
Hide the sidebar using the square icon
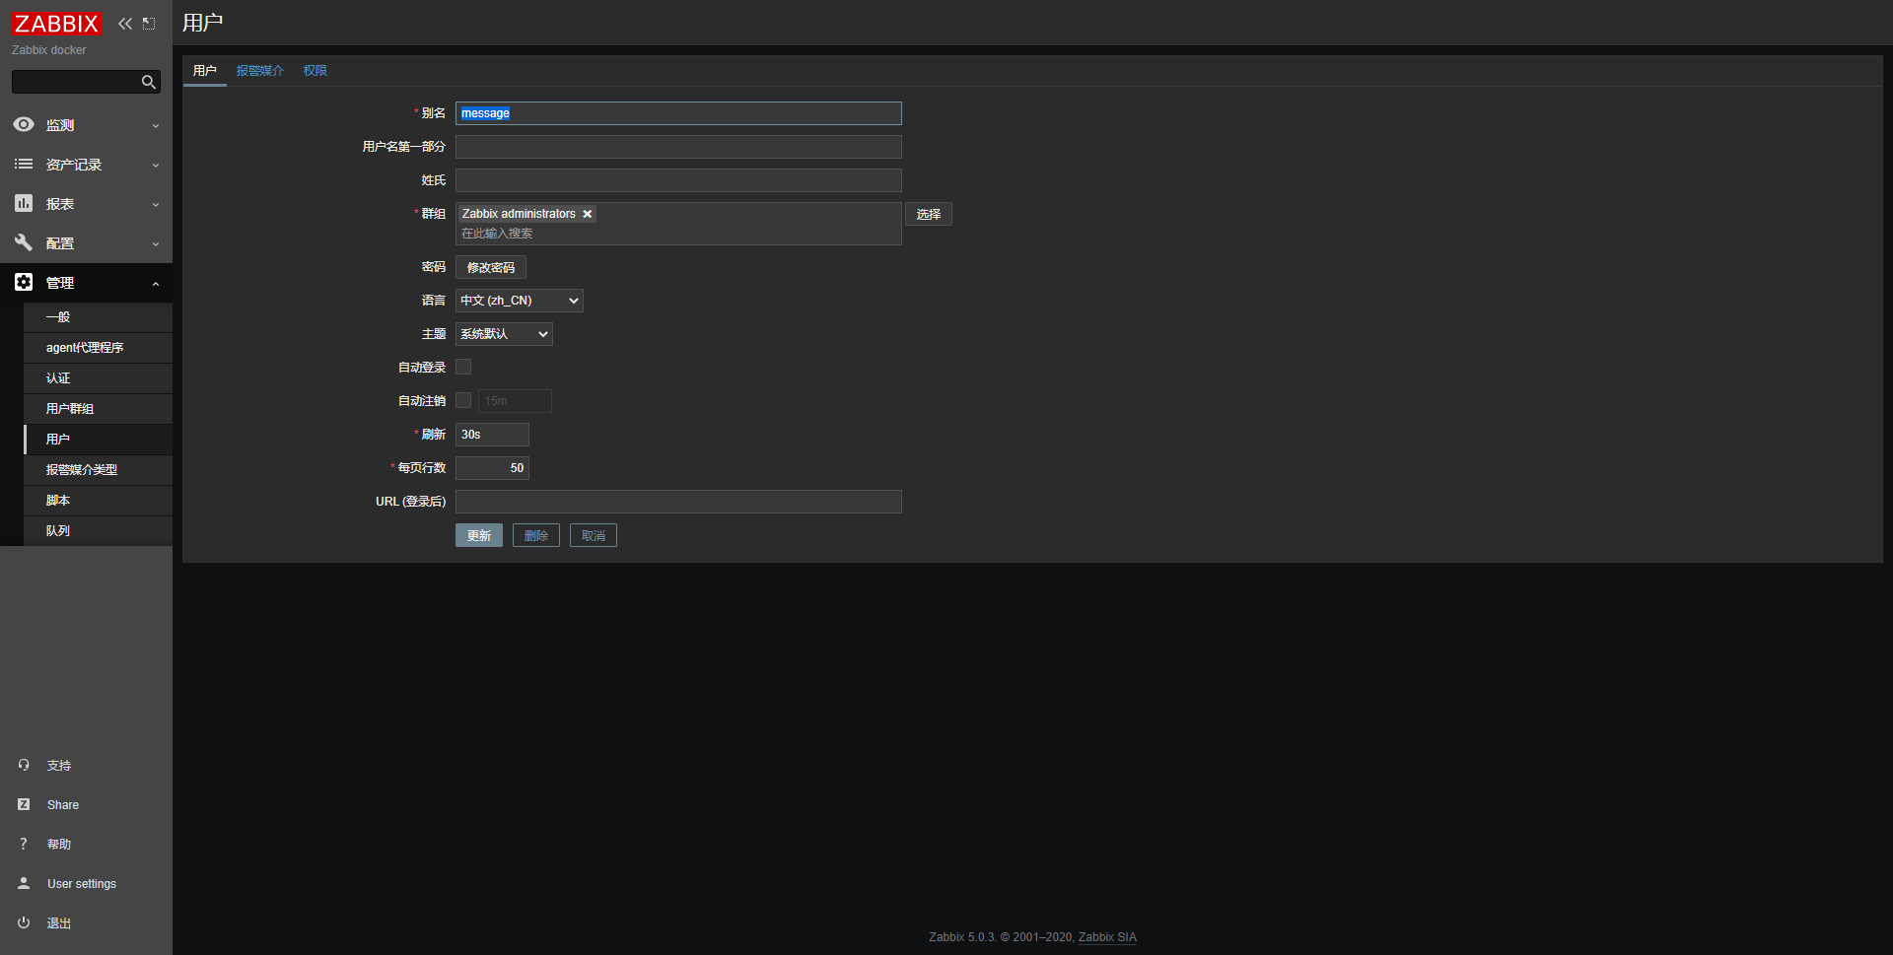click(x=149, y=24)
